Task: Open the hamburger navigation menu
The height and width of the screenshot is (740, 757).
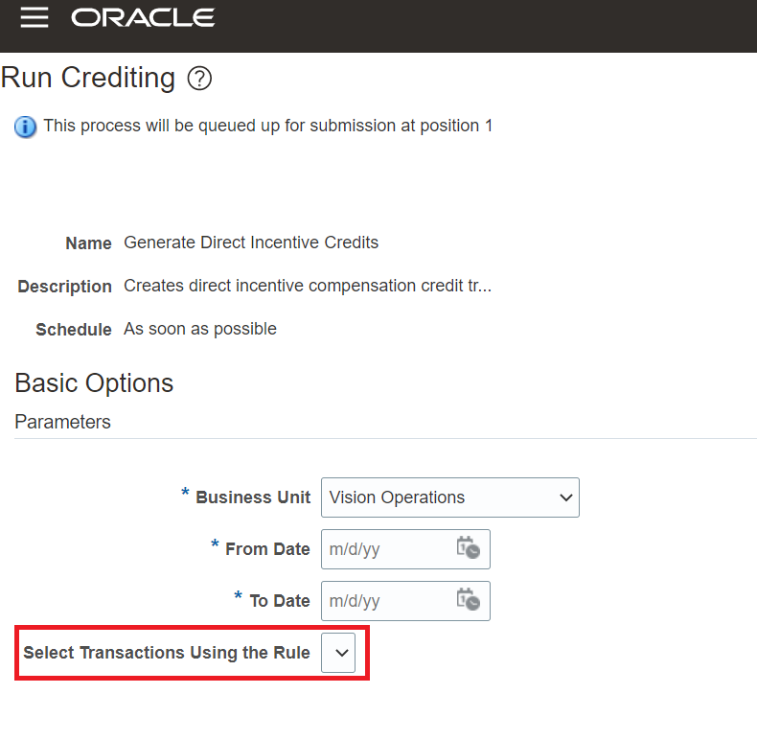Action: [34, 18]
